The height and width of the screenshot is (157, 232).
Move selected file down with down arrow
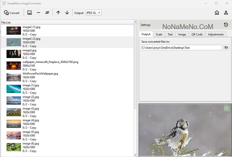(x=67, y=13)
